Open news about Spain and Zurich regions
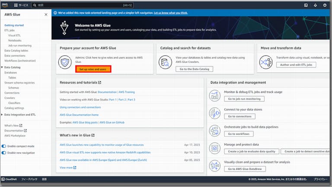 (x=103, y=160)
